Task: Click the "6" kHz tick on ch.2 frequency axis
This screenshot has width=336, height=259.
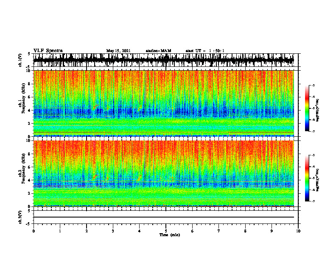Action: [29, 167]
